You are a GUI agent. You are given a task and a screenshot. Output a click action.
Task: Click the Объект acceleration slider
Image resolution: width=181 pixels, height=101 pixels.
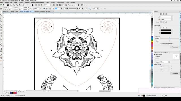click(169, 38)
